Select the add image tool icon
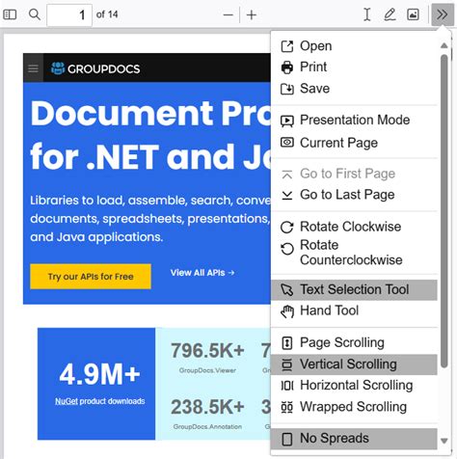 [413, 14]
